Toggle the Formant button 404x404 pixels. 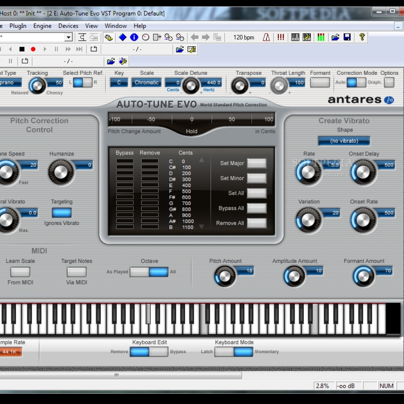pos(320,83)
